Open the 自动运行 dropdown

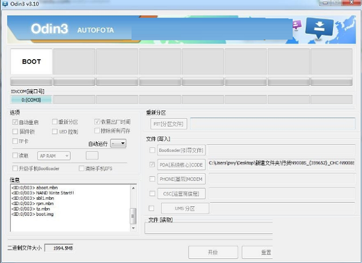[119, 143]
